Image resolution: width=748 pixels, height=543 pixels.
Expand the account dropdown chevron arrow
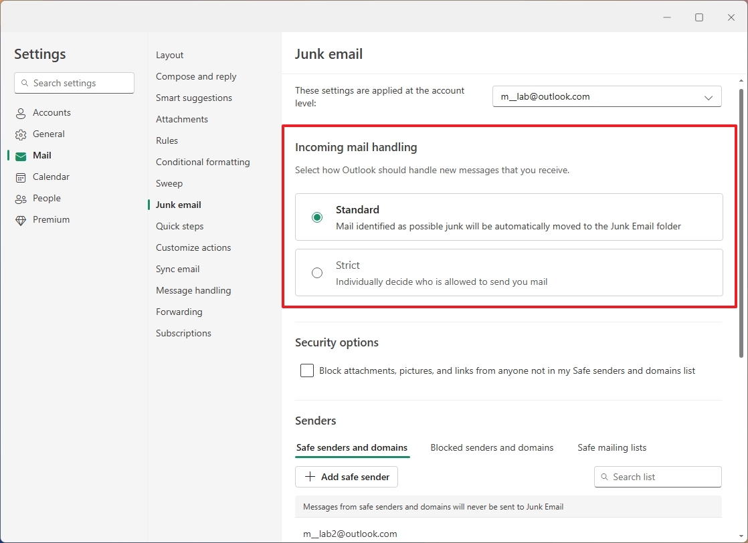[x=709, y=97]
